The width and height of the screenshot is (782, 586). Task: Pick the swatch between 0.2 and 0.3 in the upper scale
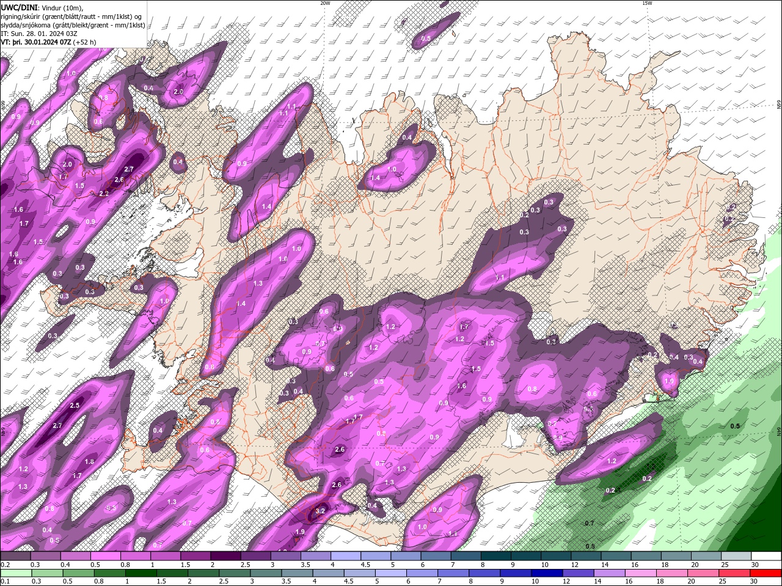pyautogui.click(x=15, y=556)
